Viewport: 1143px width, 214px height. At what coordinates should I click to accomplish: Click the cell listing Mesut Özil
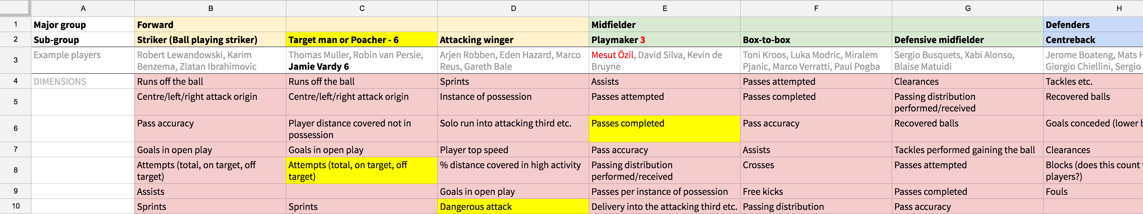[664, 60]
